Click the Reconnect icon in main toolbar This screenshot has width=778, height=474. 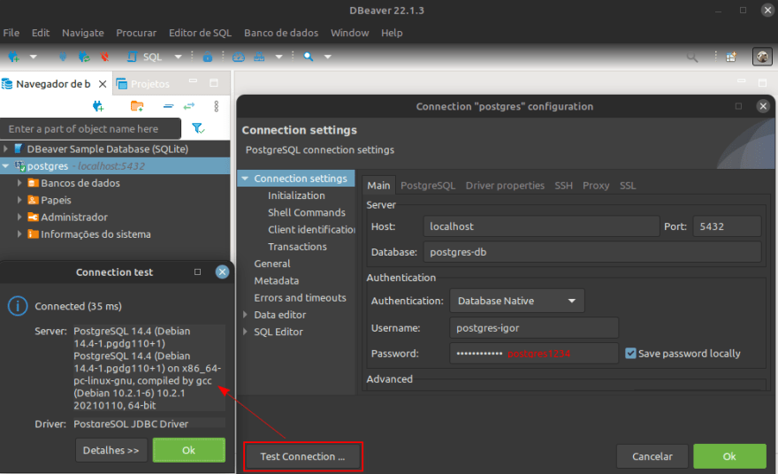tap(84, 57)
